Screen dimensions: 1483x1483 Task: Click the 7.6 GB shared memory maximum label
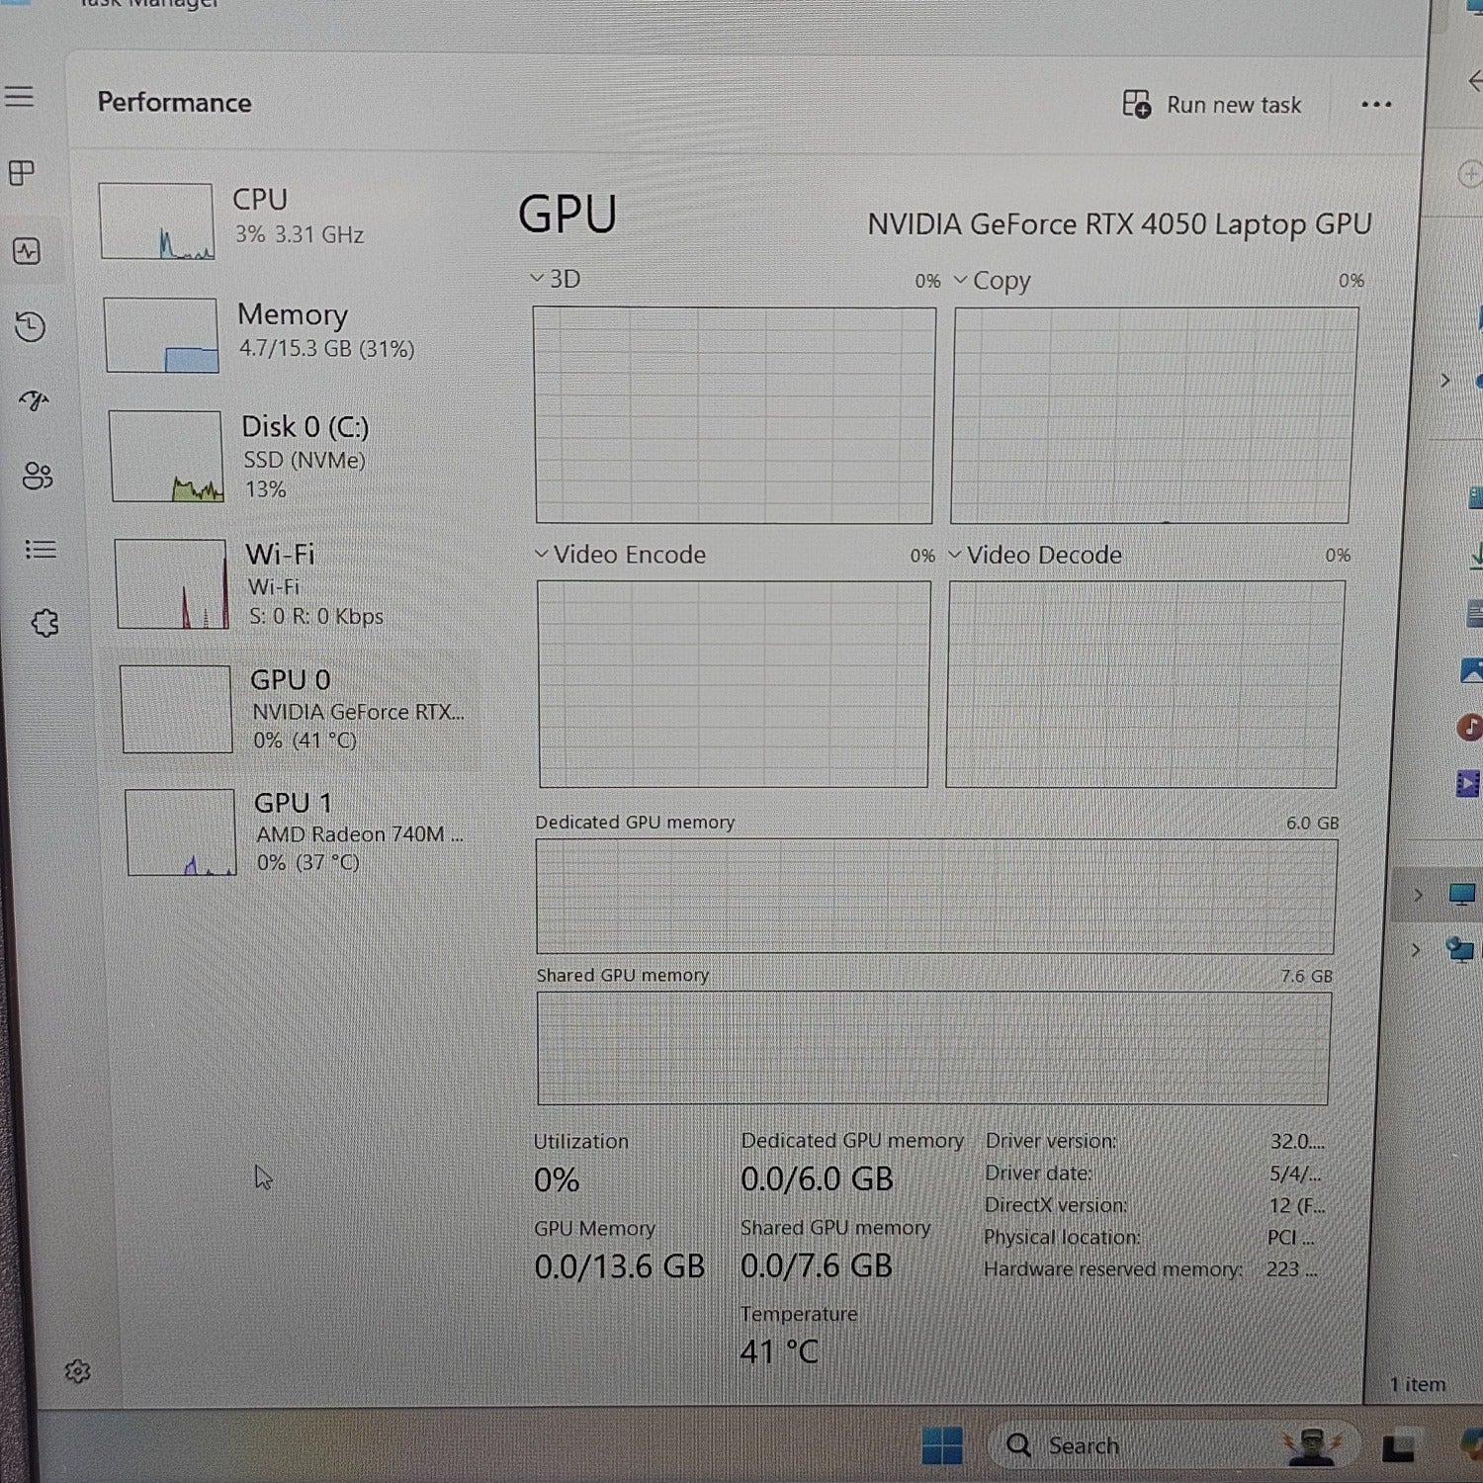[1307, 976]
